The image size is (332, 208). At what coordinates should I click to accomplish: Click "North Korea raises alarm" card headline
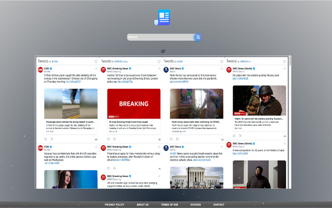[x=196, y=122]
